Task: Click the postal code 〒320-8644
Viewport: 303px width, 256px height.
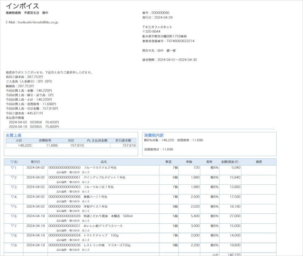Action: (x=151, y=31)
